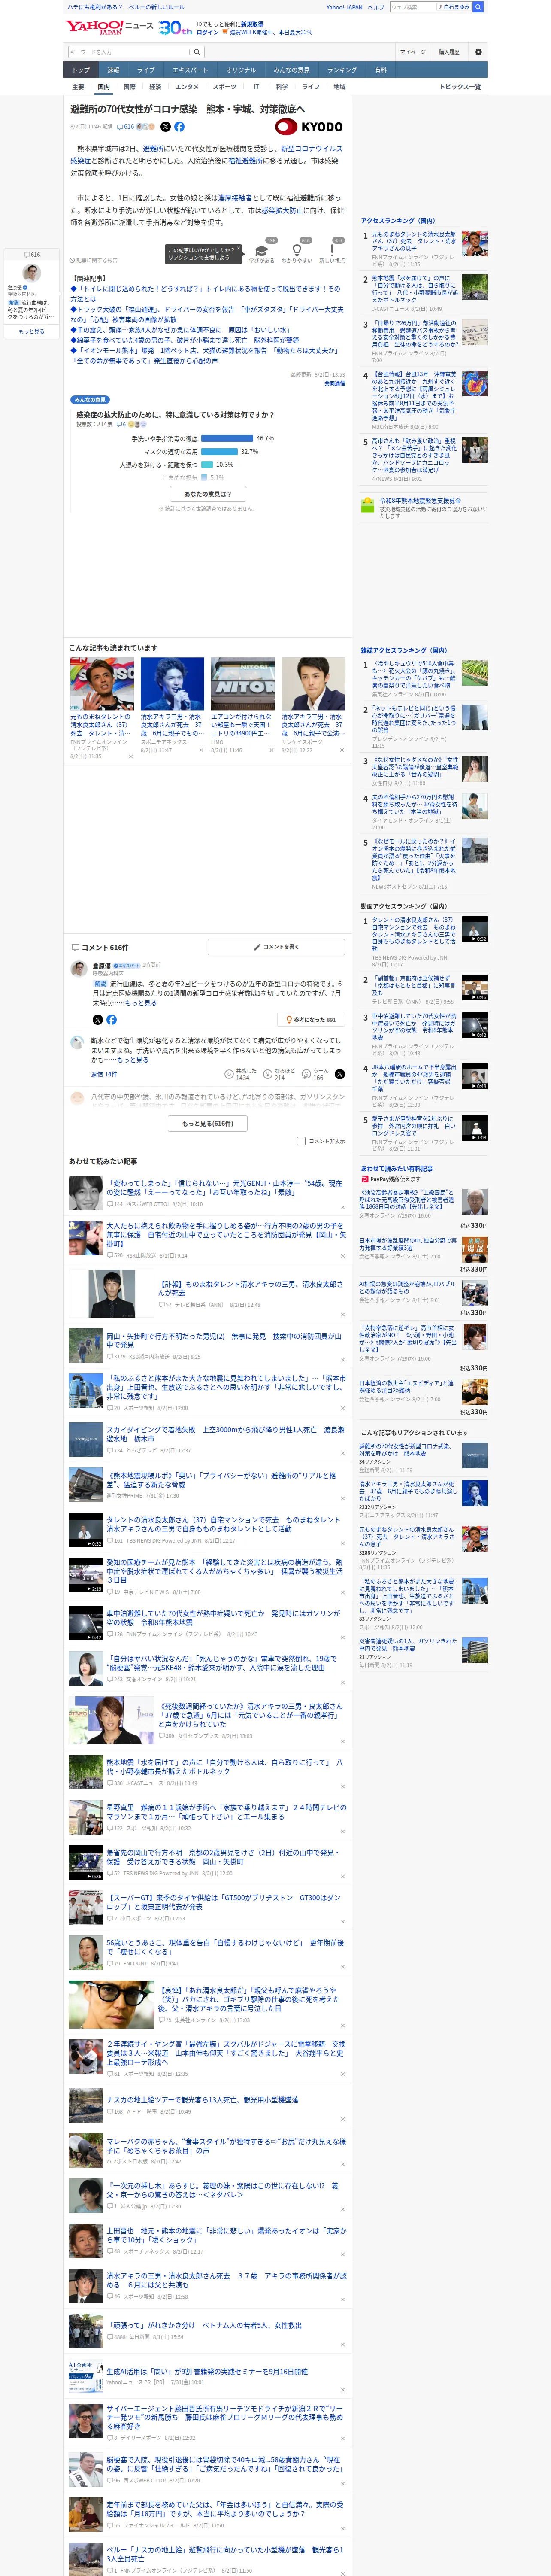
Task: Click the keyword search magnifier icon
Action: tap(197, 52)
